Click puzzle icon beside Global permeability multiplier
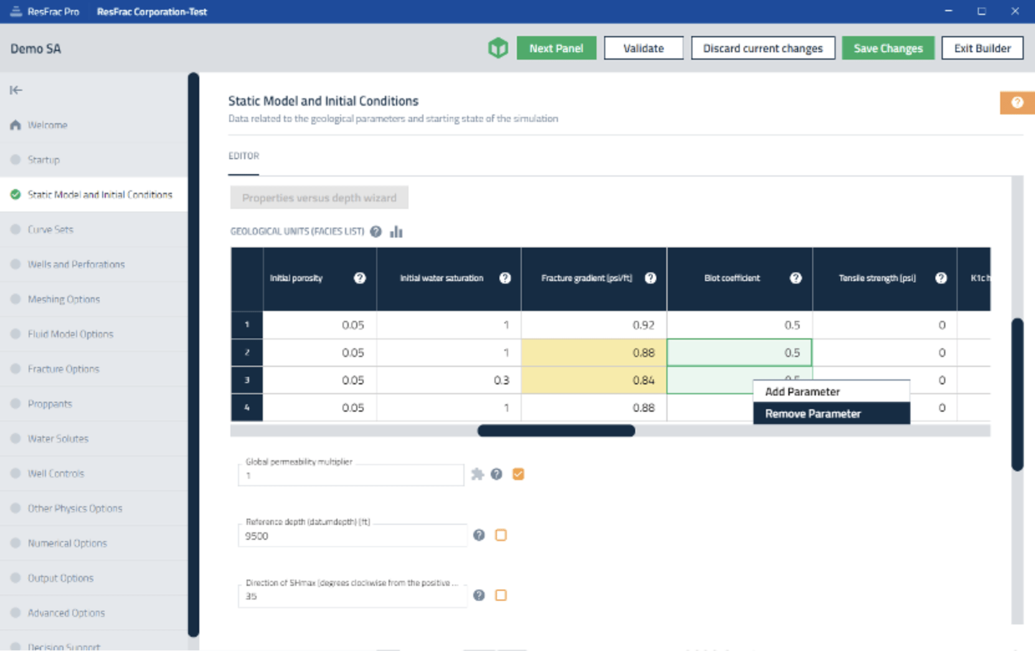The height and width of the screenshot is (653, 1035). [477, 475]
